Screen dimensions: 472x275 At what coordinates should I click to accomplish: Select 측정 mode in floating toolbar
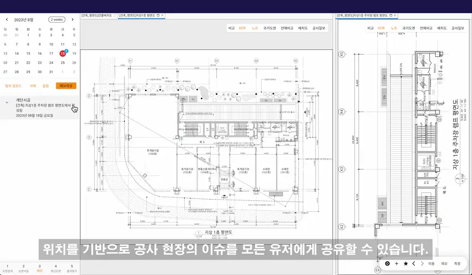[x=457, y=264]
